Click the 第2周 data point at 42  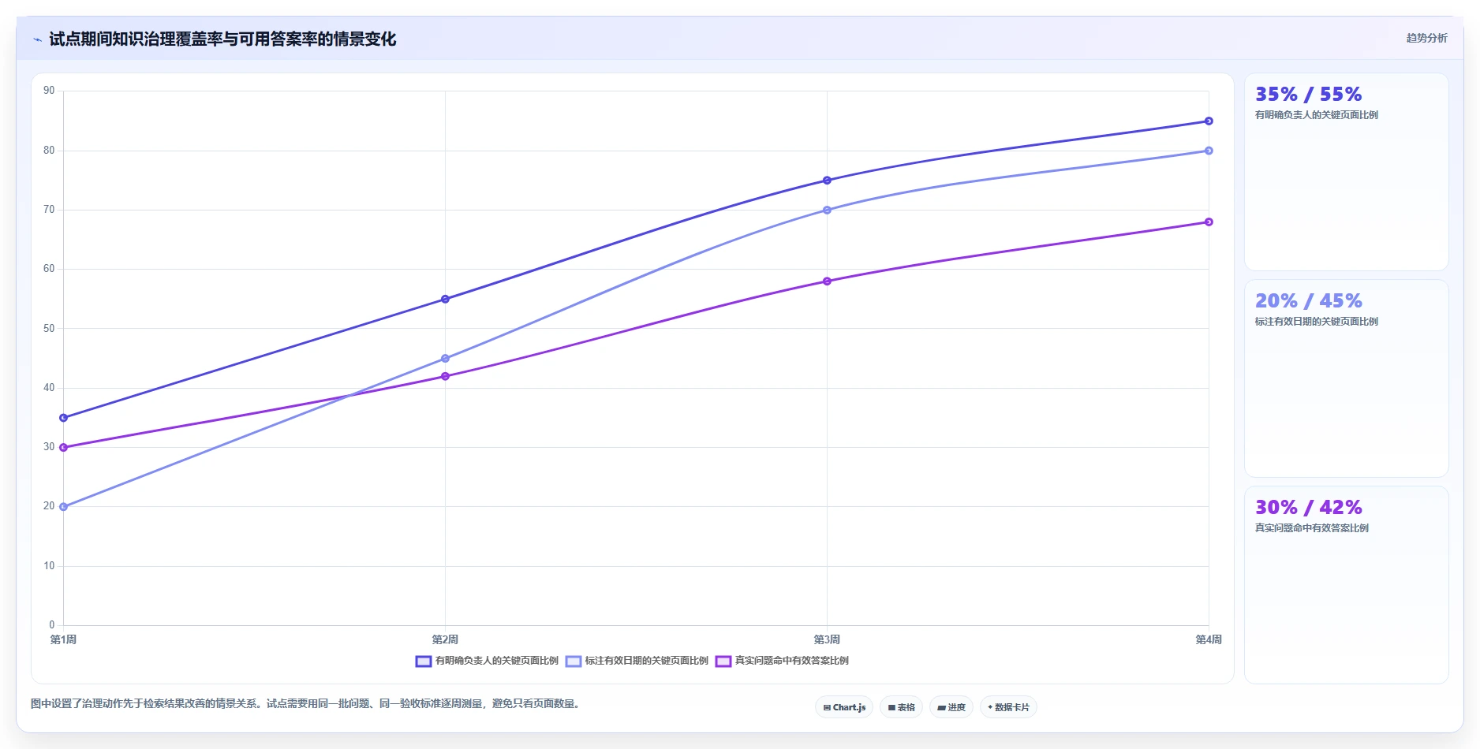point(446,376)
